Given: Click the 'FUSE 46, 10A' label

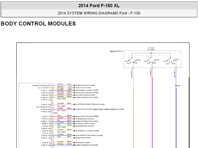Looking at the screenshot, I should pos(46,95).
